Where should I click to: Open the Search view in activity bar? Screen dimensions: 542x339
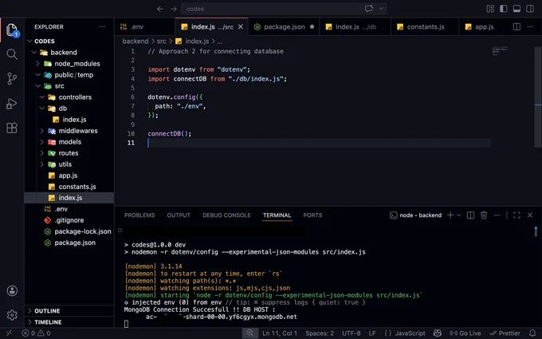point(12,54)
